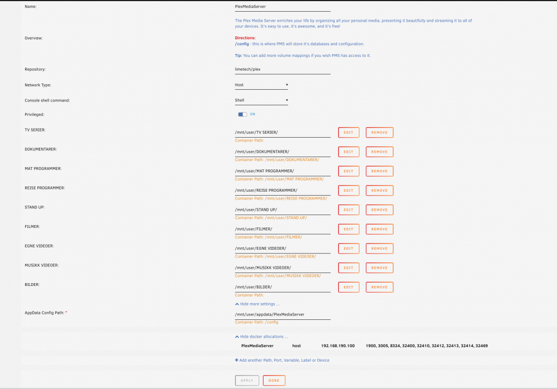Remove the STAND UP path
The height and width of the screenshot is (389, 557).
(x=379, y=210)
